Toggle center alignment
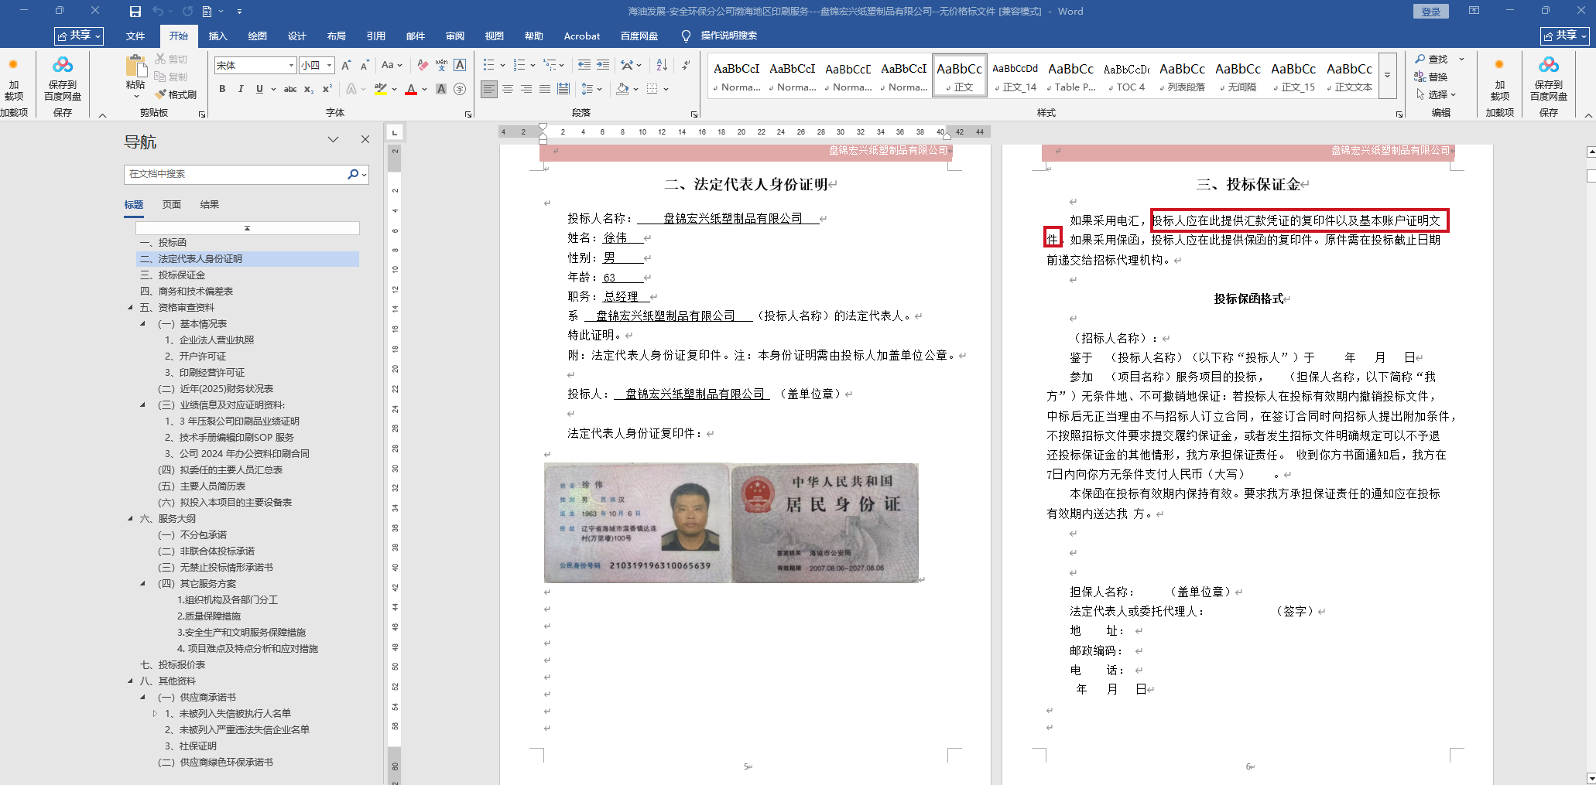1596x785 pixels. coord(508,89)
